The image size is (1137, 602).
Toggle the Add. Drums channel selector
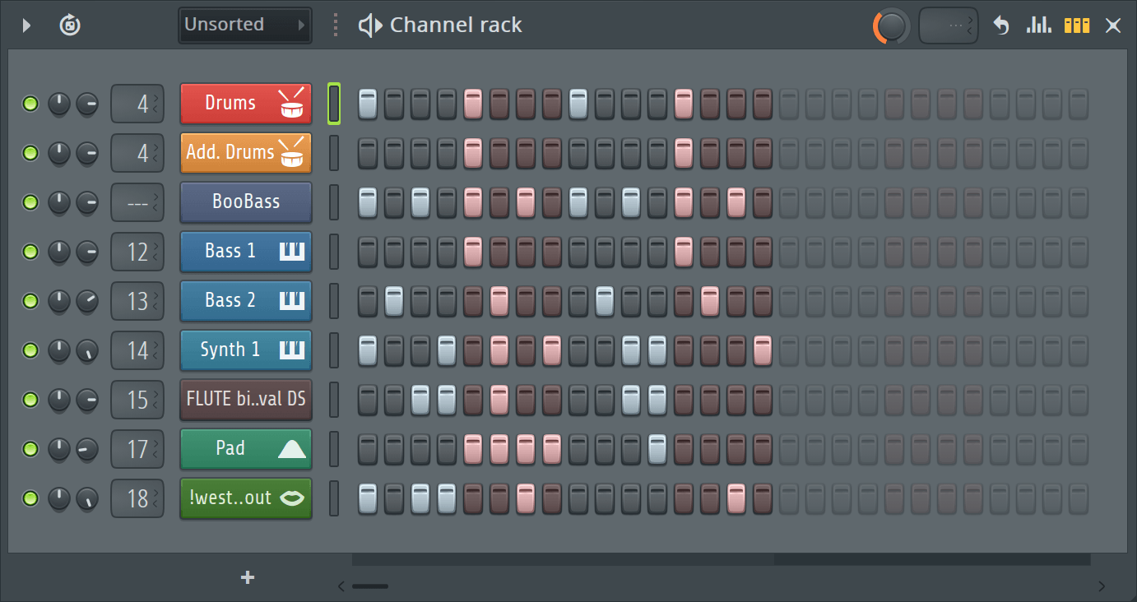(x=334, y=153)
